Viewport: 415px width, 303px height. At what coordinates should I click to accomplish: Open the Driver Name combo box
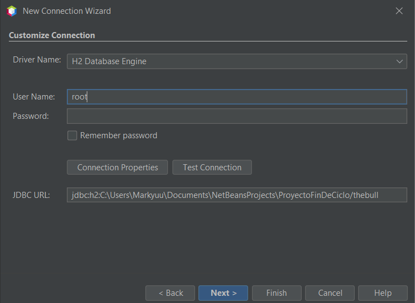coord(237,61)
